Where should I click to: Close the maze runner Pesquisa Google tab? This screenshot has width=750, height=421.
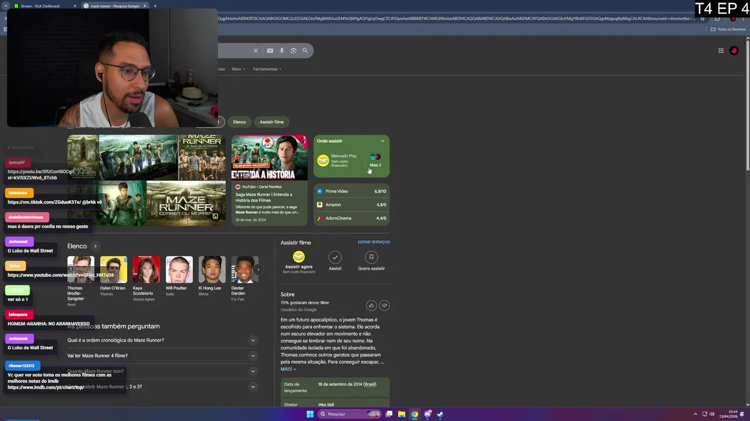145,6
